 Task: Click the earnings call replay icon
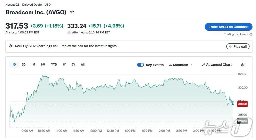(11, 46)
